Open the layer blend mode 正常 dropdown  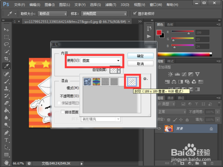172,112
